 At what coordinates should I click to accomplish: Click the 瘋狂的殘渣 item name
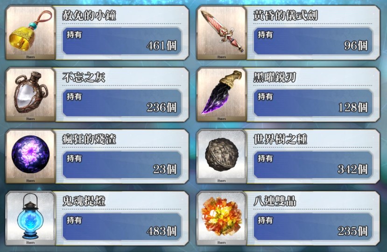point(89,140)
